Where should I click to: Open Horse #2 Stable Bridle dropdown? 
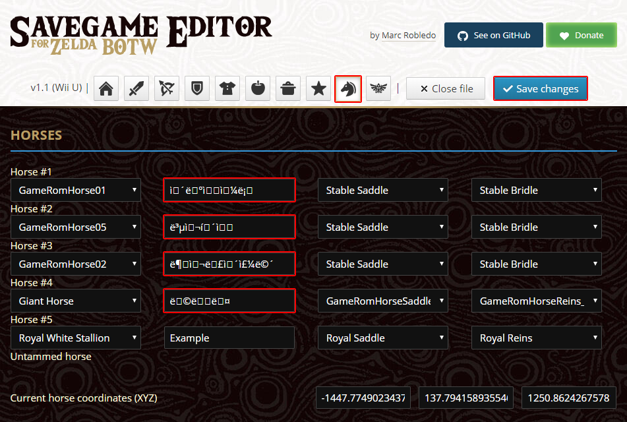(536, 227)
